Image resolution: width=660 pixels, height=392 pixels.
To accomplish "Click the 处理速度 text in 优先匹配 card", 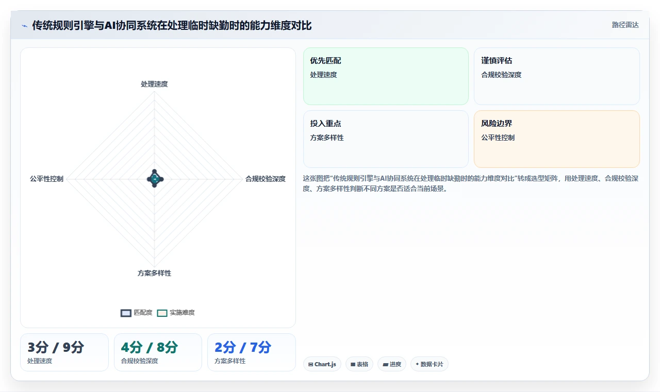I will click(323, 75).
